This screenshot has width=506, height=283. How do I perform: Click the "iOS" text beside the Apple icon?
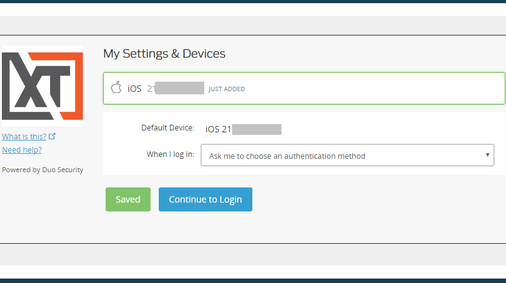click(134, 89)
